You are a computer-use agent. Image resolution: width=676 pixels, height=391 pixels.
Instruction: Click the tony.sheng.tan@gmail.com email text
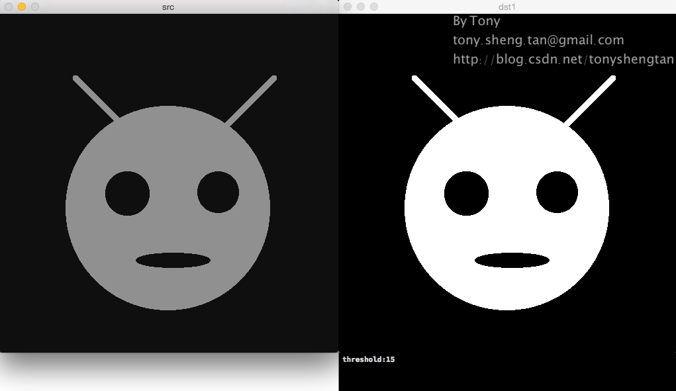538,40
